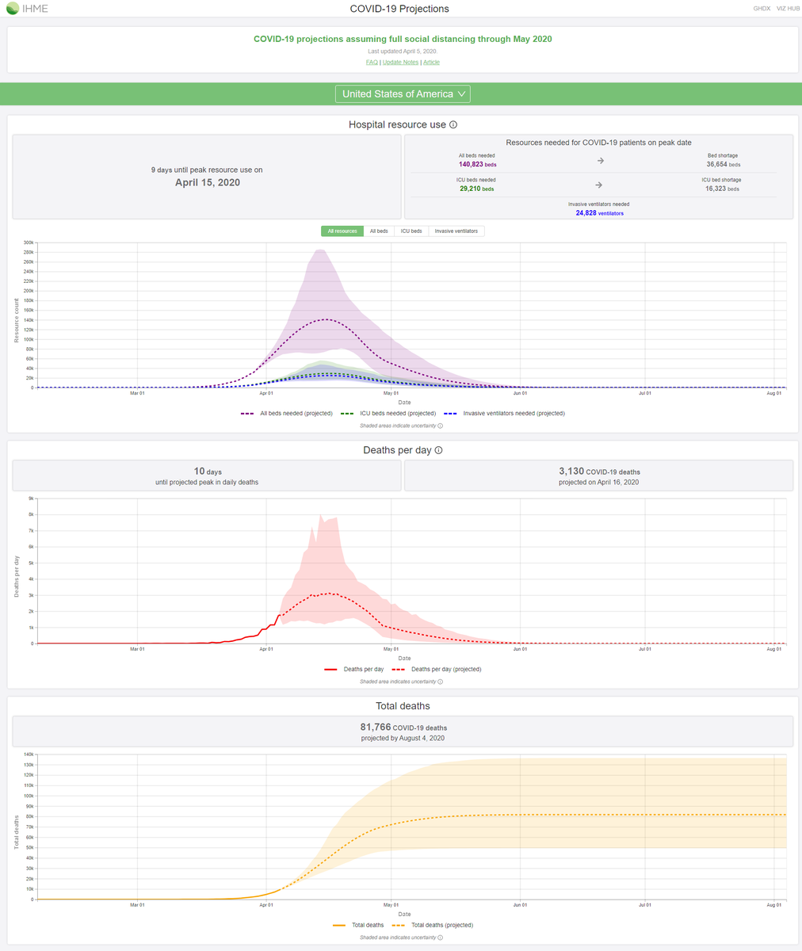Click uncertainty info icon under hospital resource chart

pyautogui.click(x=440, y=426)
